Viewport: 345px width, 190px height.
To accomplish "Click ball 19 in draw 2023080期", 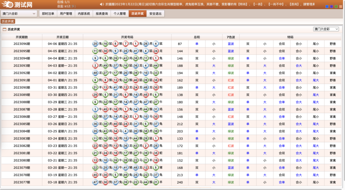I will tap(155, 160).
